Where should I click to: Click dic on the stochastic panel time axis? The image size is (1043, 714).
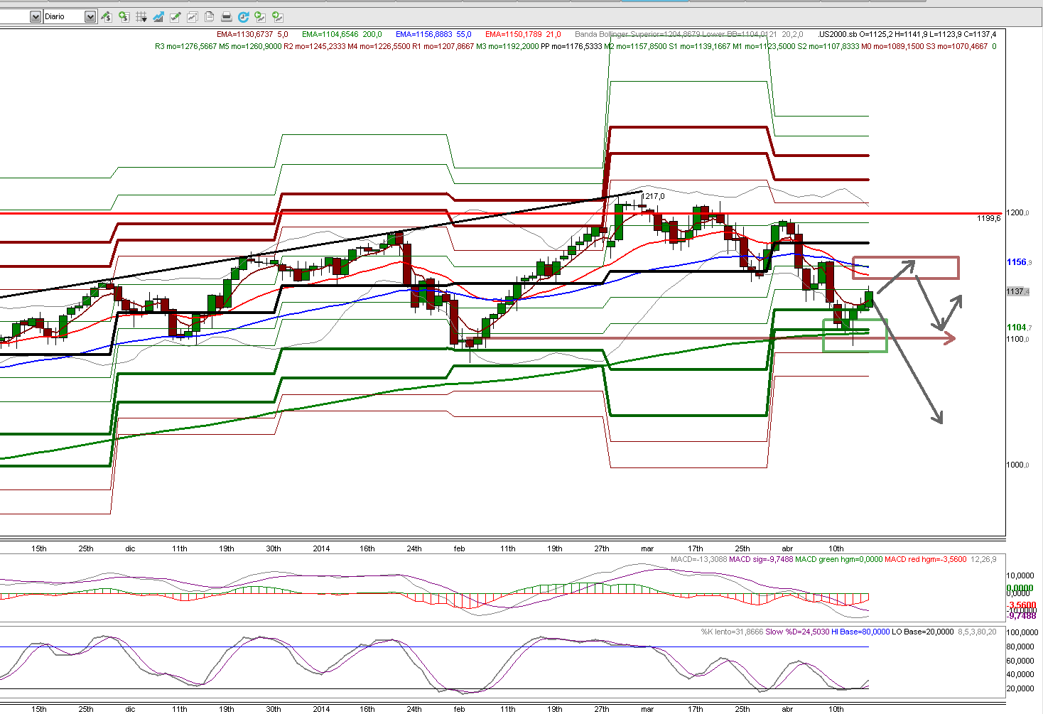tap(130, 709)
